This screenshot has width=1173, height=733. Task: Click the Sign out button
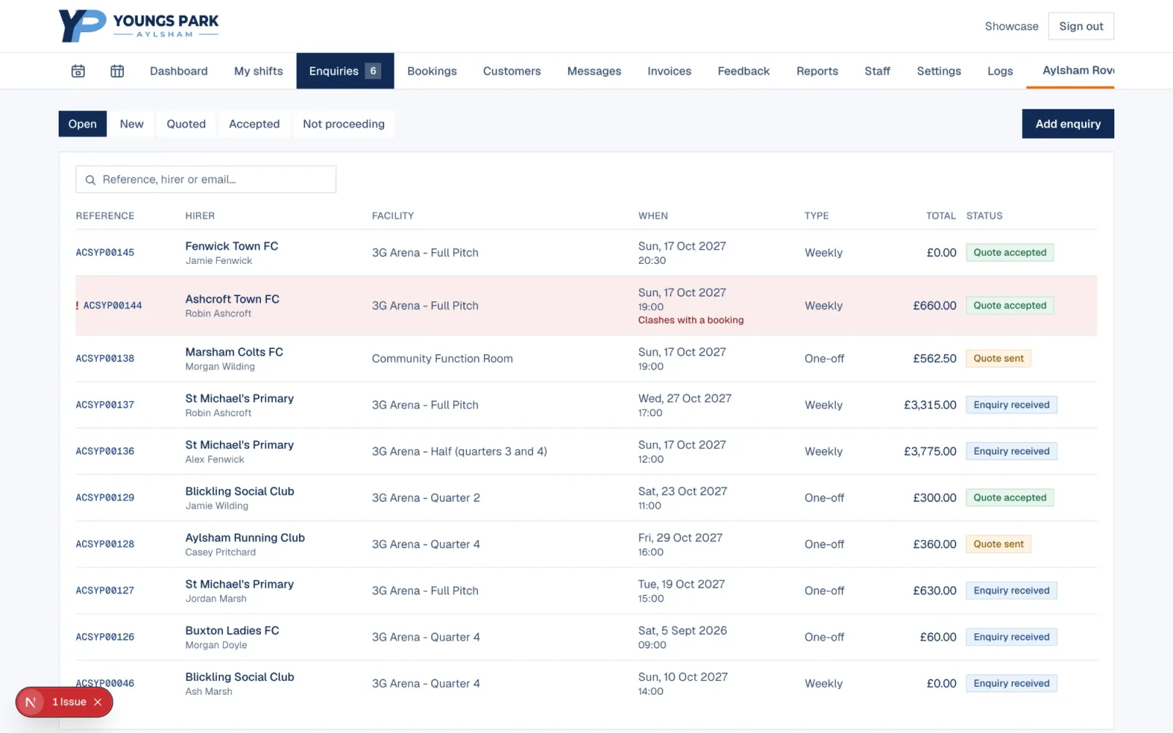coord(1081,26)
